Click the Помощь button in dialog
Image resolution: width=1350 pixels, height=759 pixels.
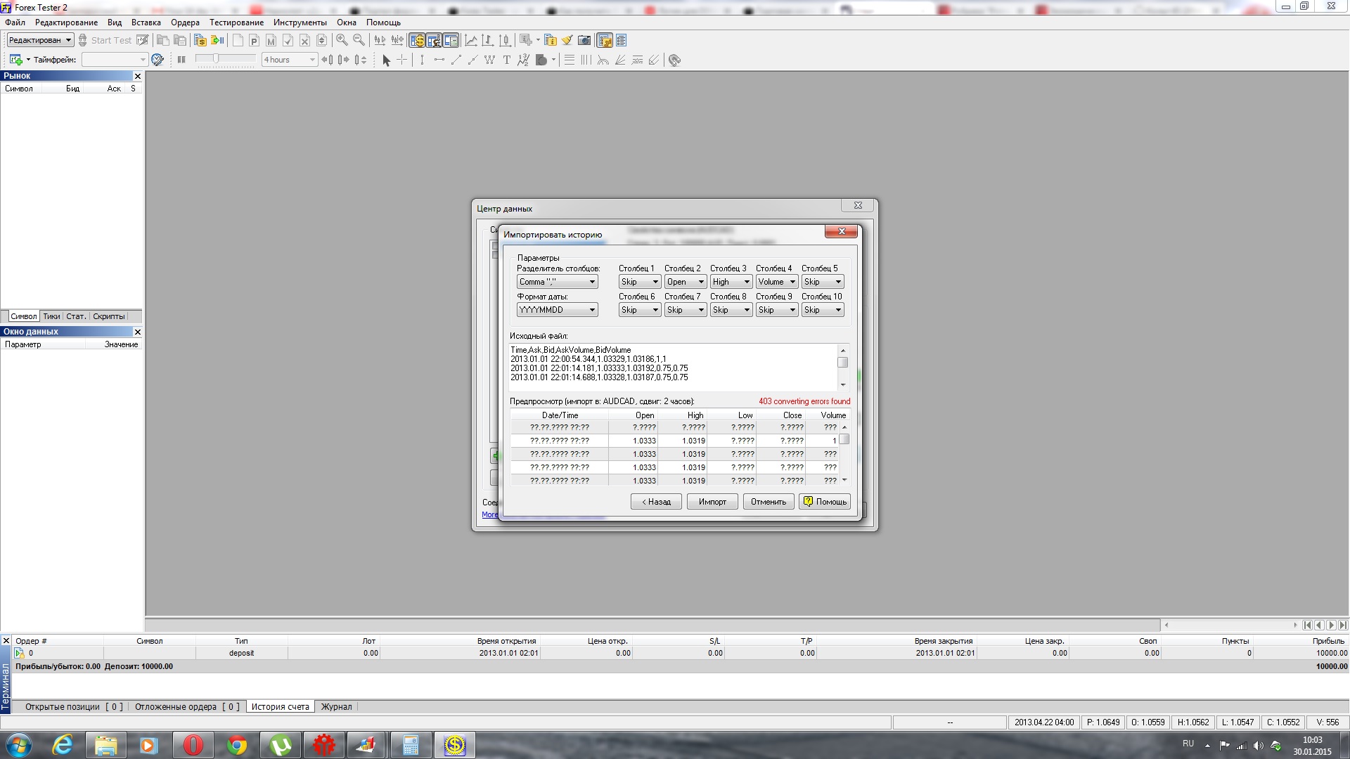(x=825, y=502)
